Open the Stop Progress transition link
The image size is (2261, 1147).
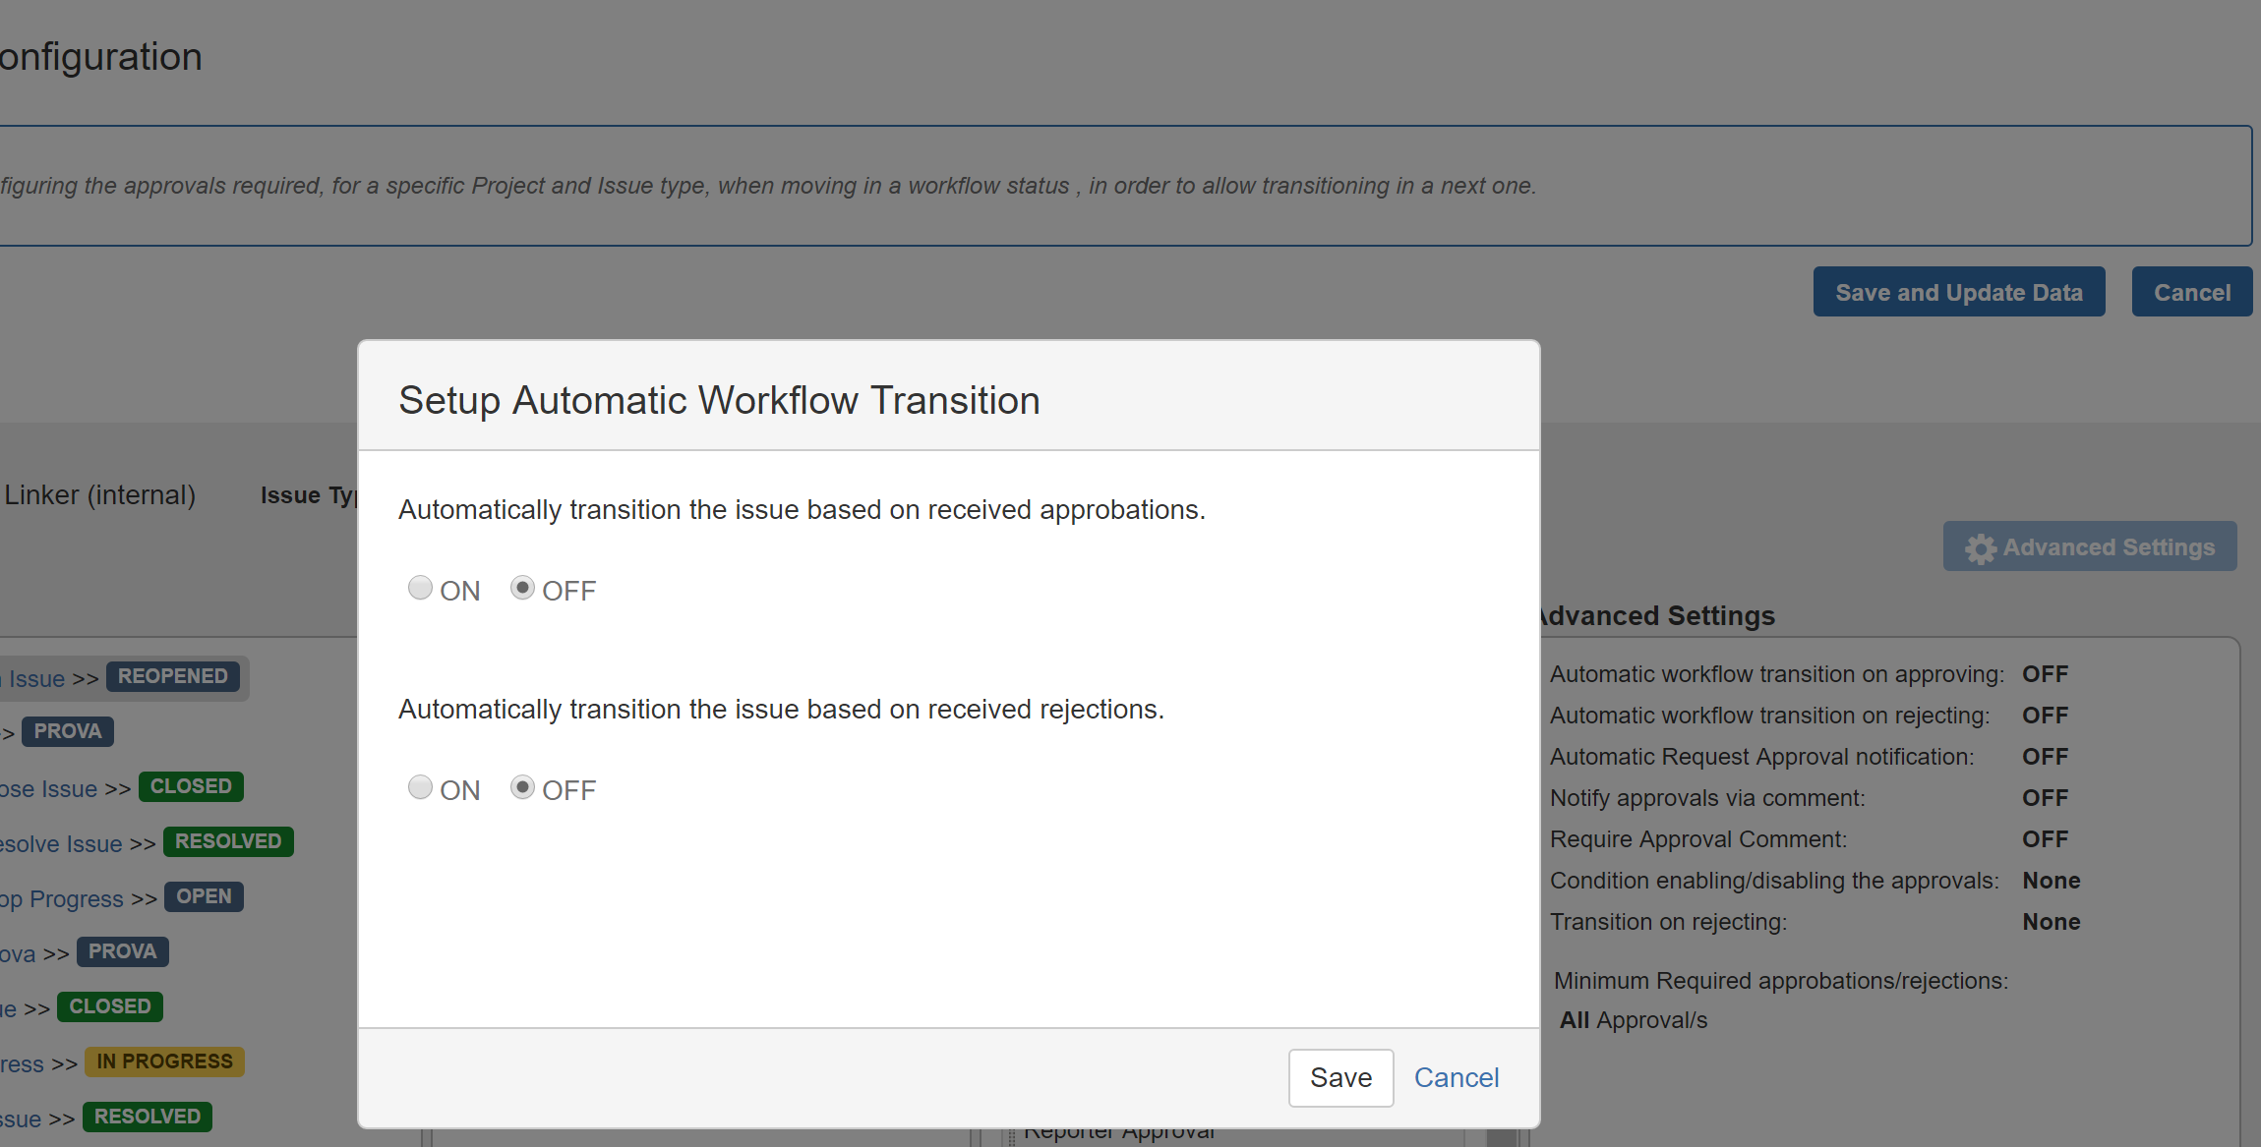(x=63, y=898)
